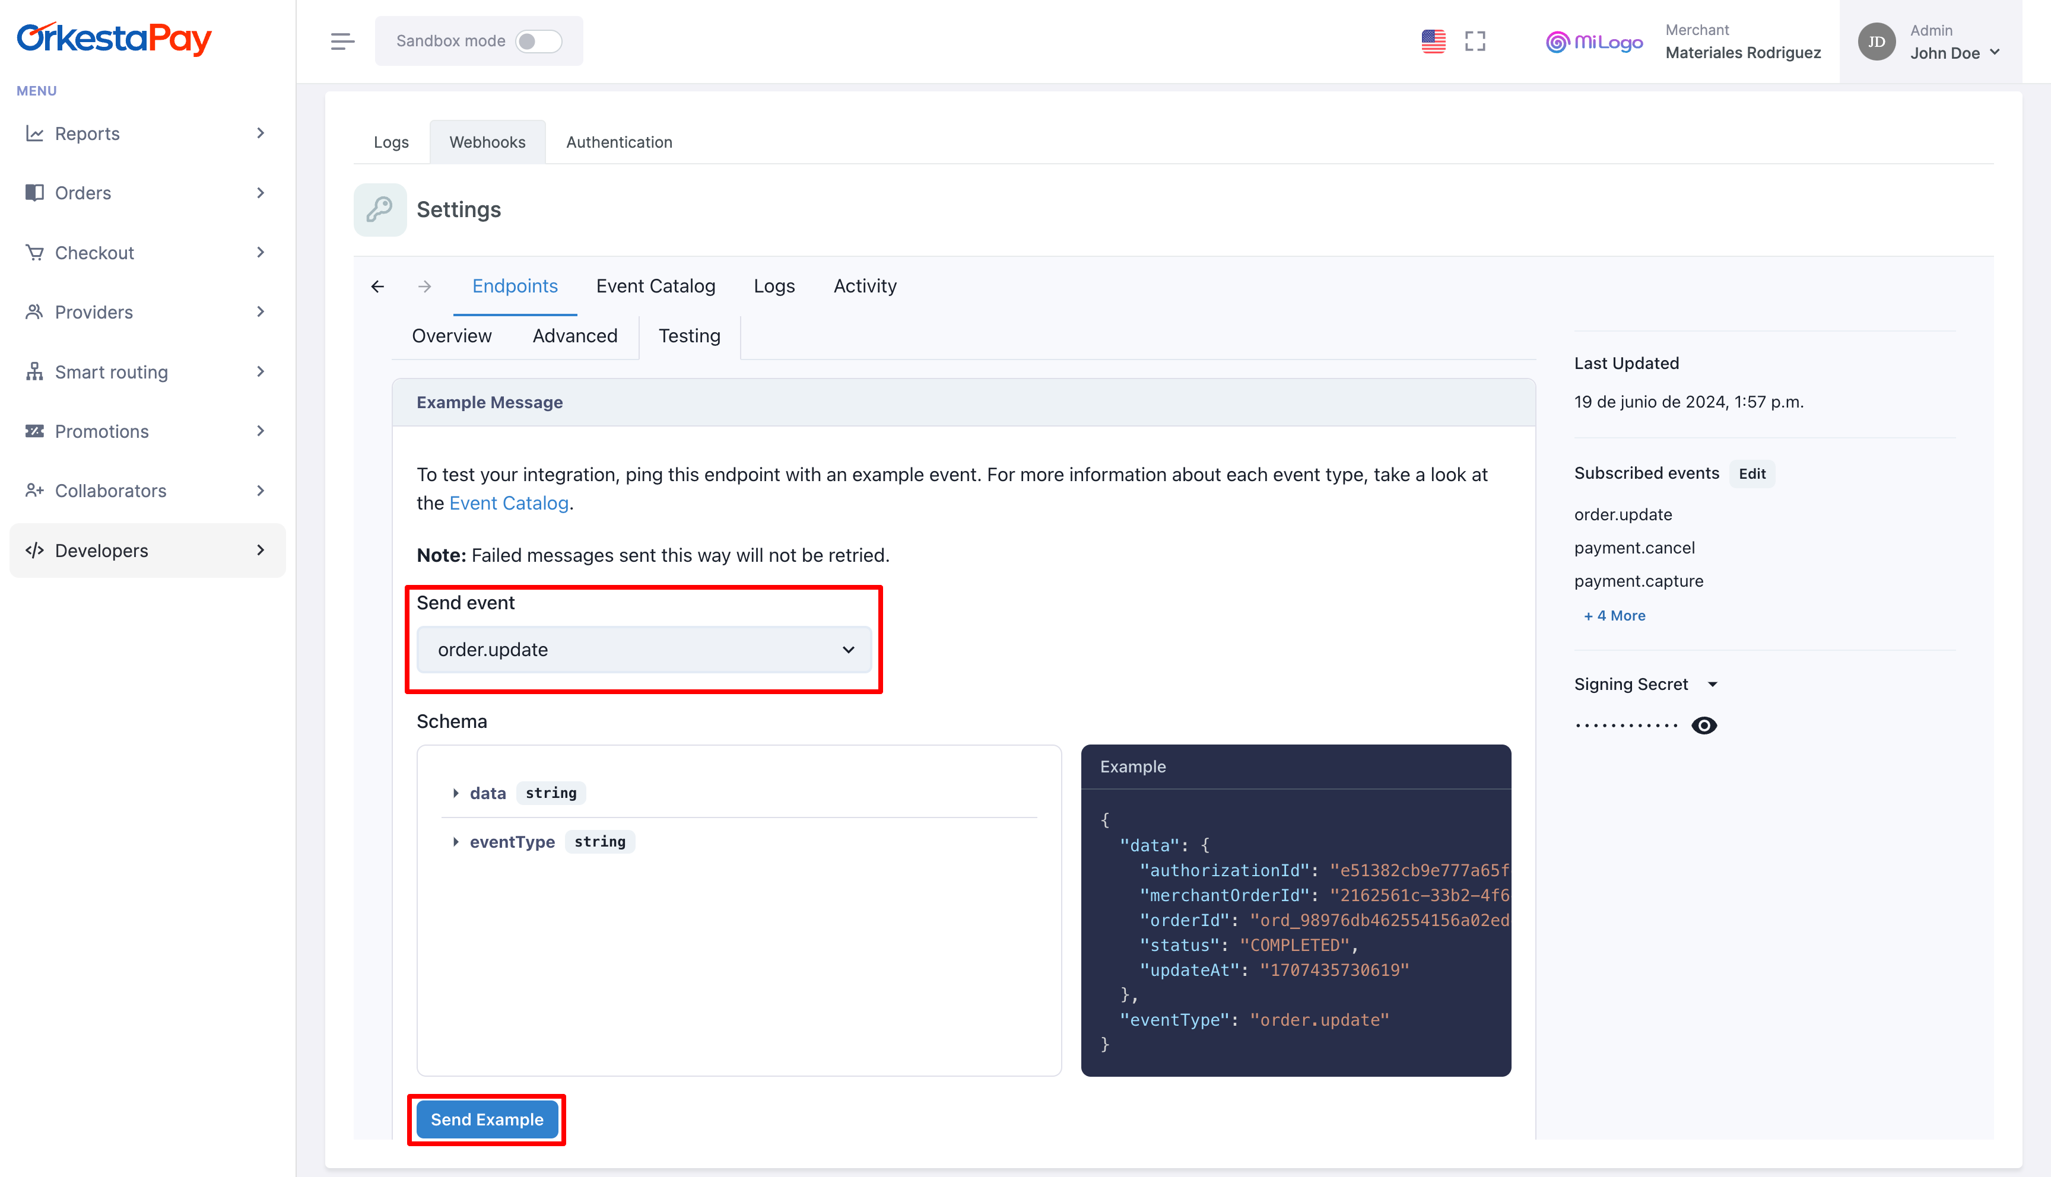Click the Smart routing menu icon
This screenshot has height=1177, width=2051.
(34, 372)
